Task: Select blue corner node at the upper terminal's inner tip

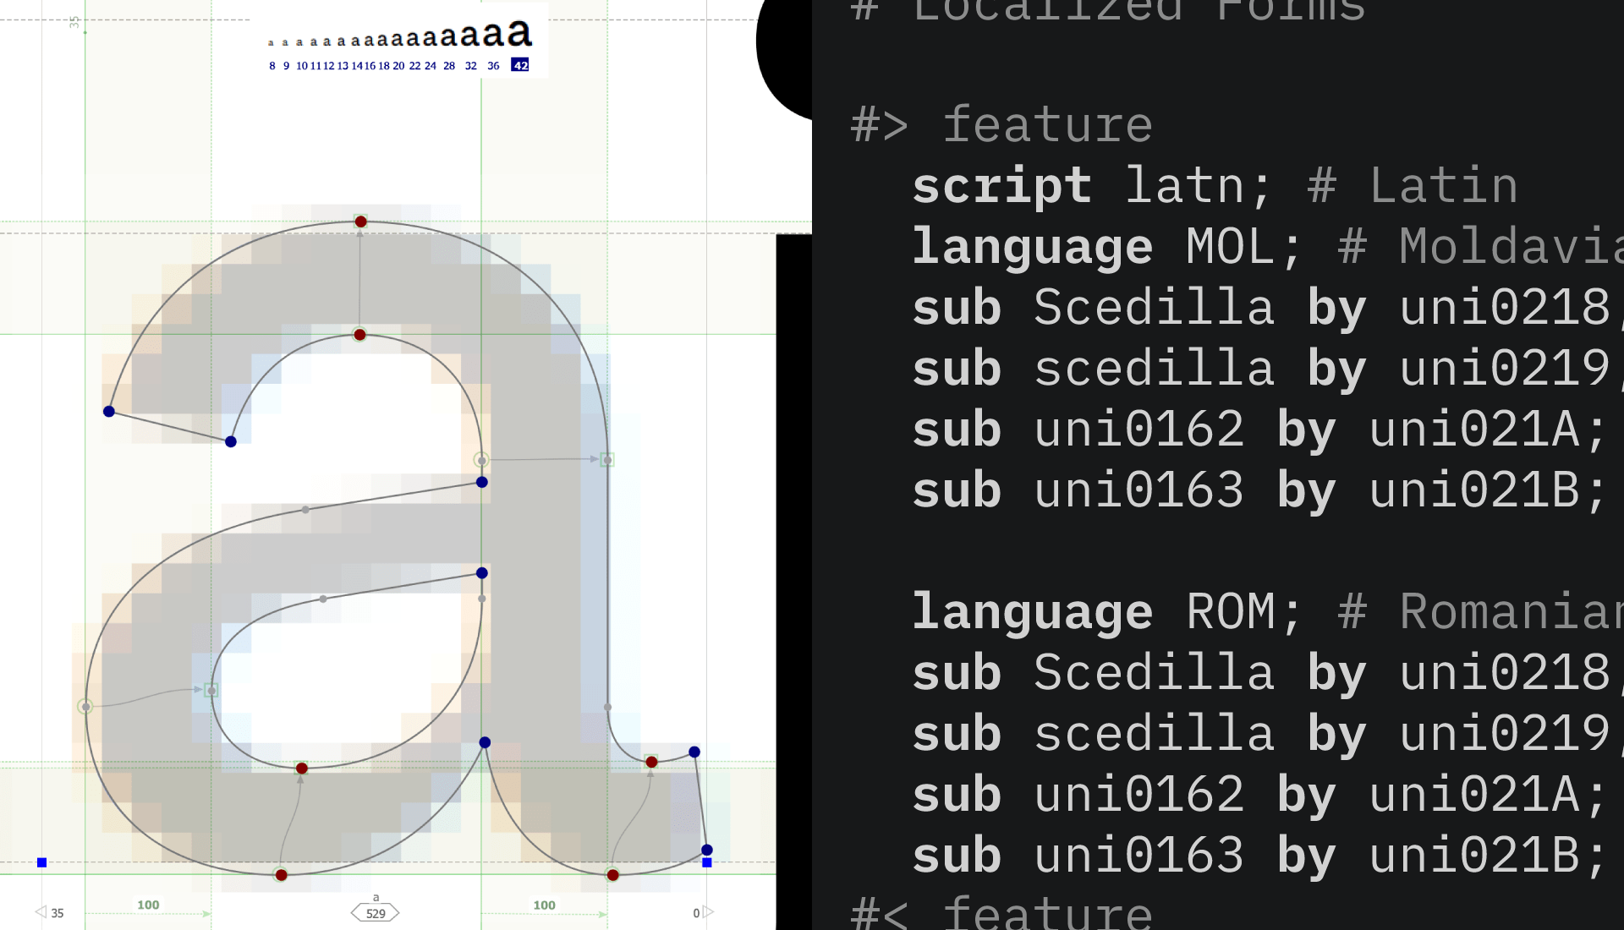Action: 231,441
